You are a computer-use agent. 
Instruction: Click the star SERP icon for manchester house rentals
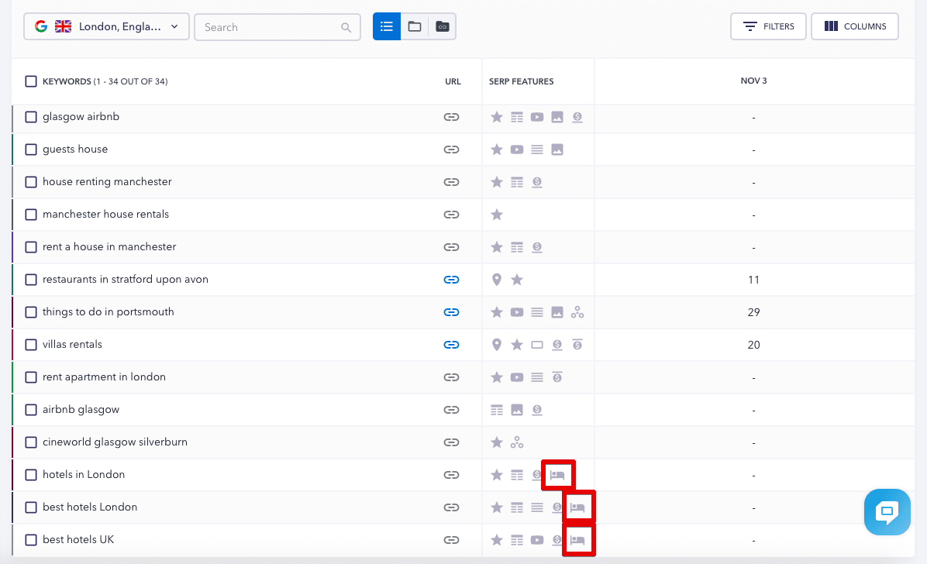click(497, 215)
